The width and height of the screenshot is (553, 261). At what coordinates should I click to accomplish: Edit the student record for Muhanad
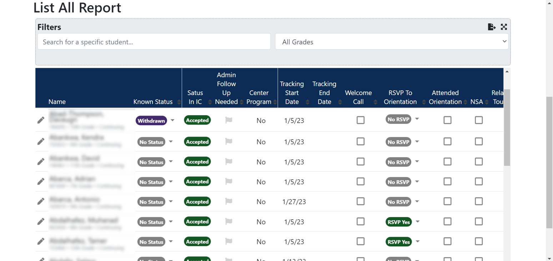point(41,221)
